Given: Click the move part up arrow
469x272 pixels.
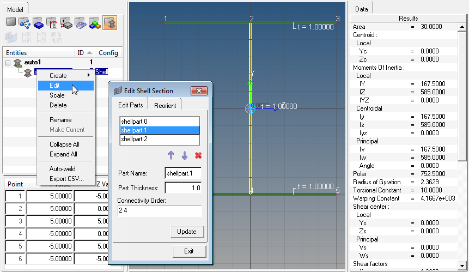Looking at the screenshot, I should pos(171,155).
